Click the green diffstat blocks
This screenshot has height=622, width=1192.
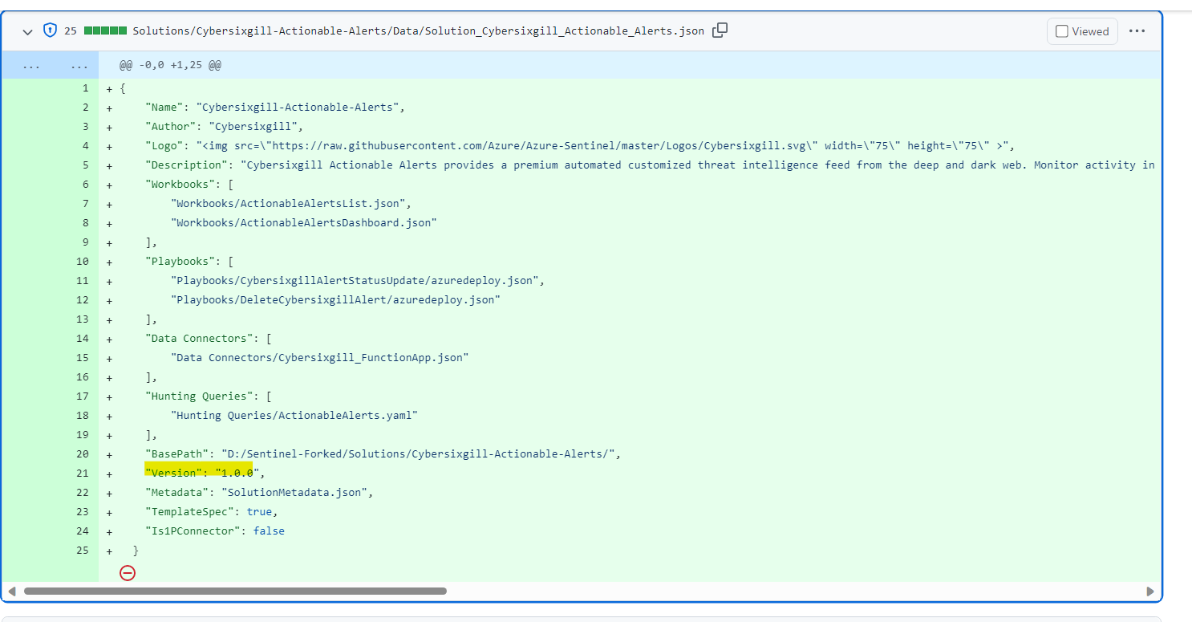[105, 30]
